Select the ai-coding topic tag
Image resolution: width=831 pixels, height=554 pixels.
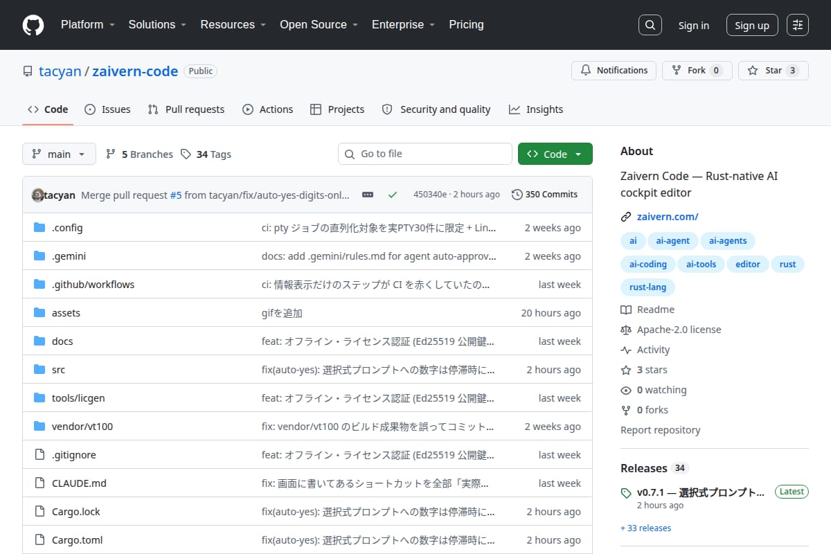pos(647,264)
